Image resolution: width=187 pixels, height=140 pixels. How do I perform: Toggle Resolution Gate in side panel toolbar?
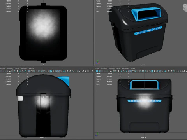[136, 71]
